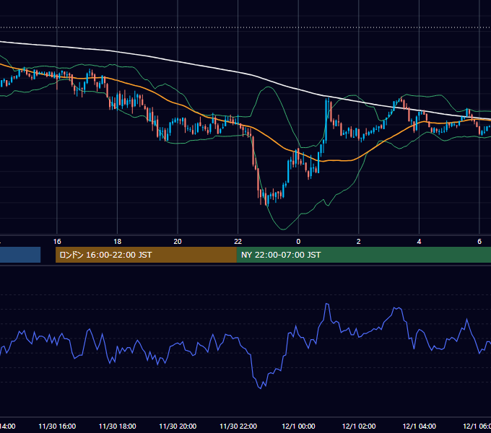The width and height of the screenshot is (491, 433).
Task: Click the "11/30 18:00" label on the bottom axis
Action: (118, 426)
